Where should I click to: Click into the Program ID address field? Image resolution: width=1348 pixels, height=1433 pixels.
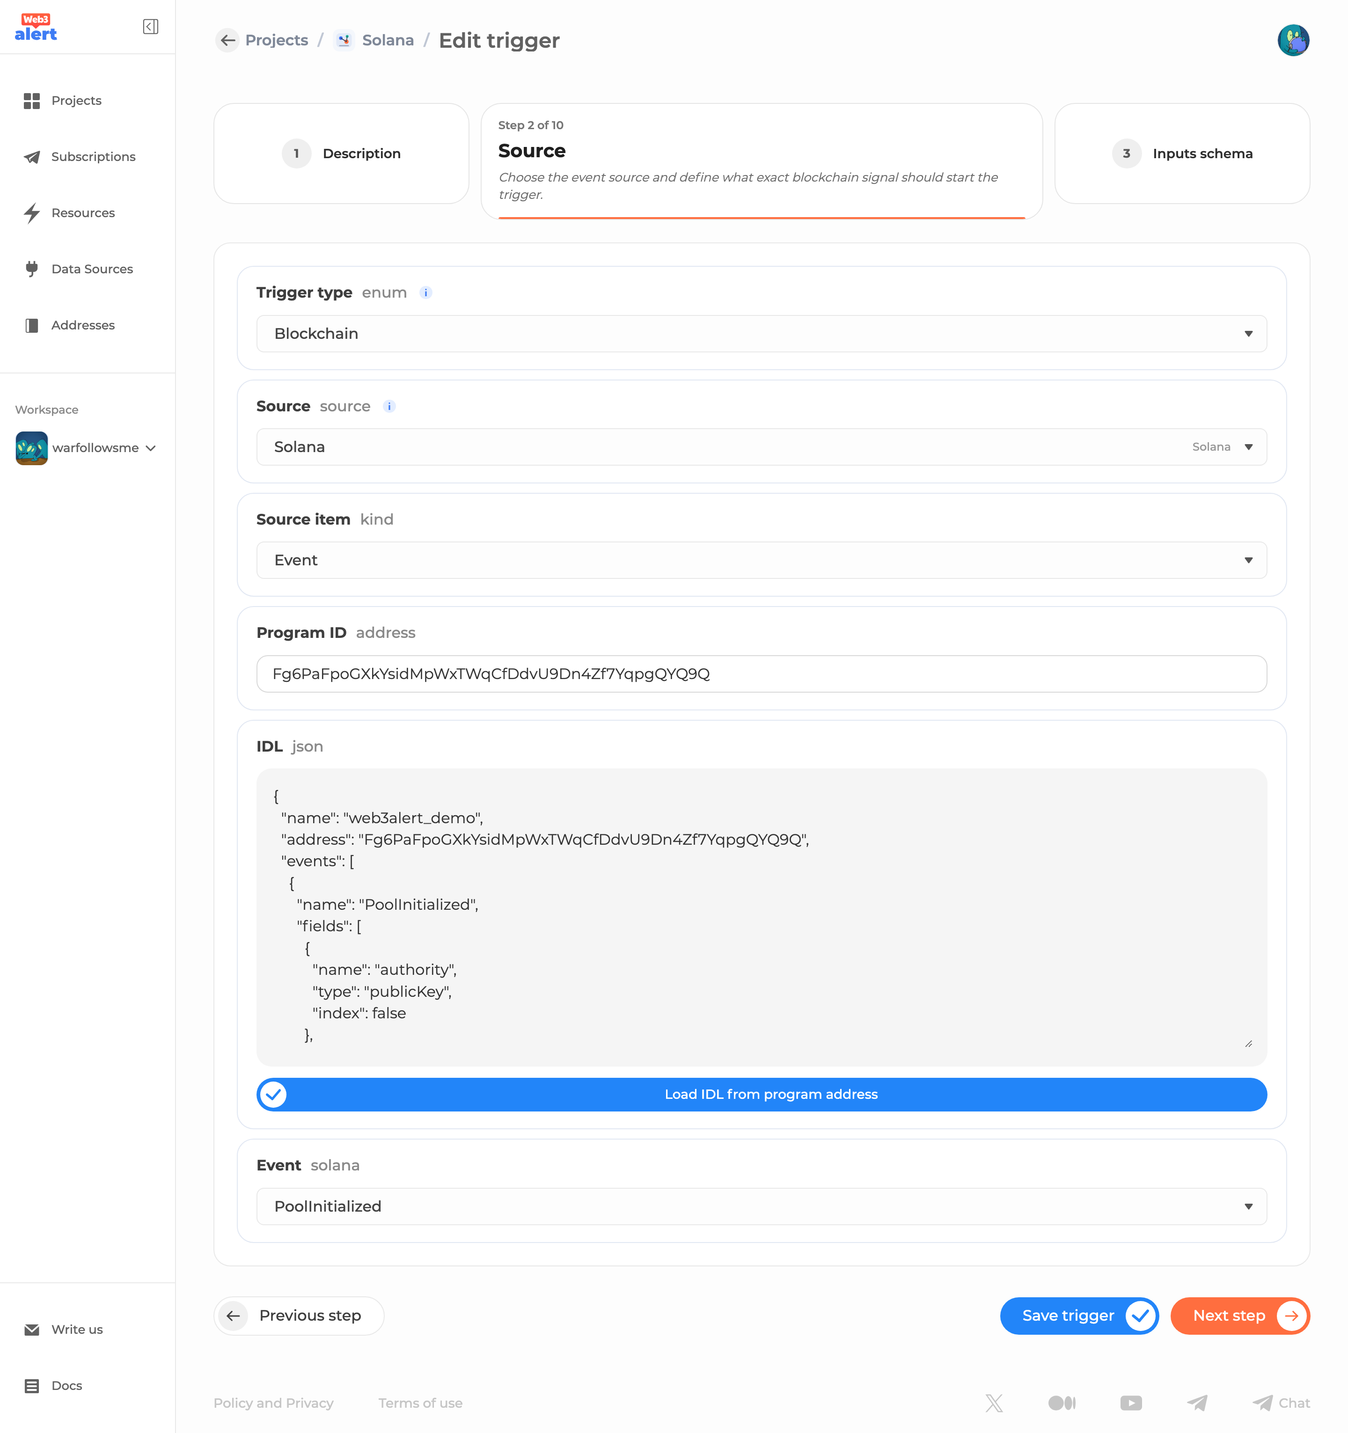pos(762,674)
